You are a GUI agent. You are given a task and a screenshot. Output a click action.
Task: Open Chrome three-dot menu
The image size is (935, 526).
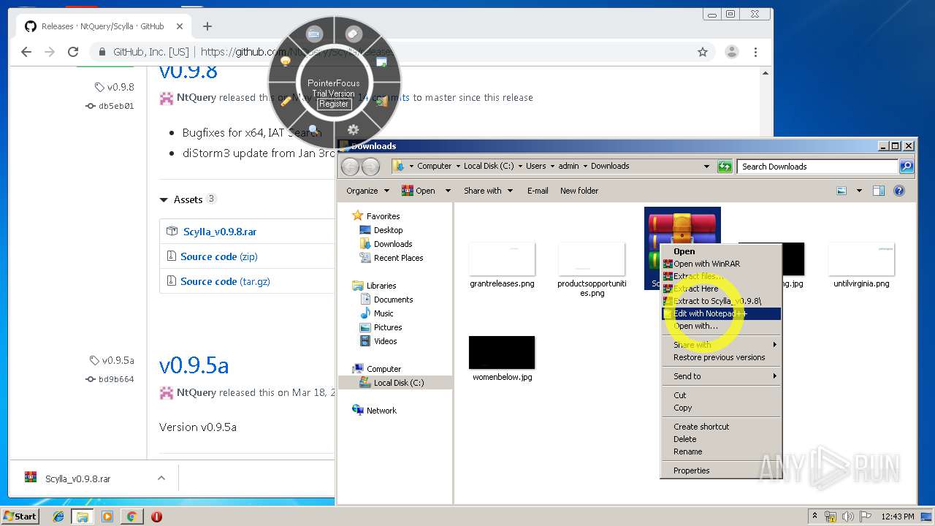(755, 52)
